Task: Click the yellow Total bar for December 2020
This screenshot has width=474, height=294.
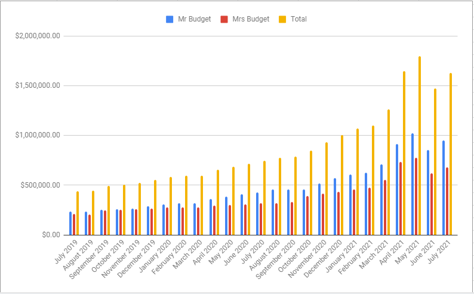Action: click(342, 185)
